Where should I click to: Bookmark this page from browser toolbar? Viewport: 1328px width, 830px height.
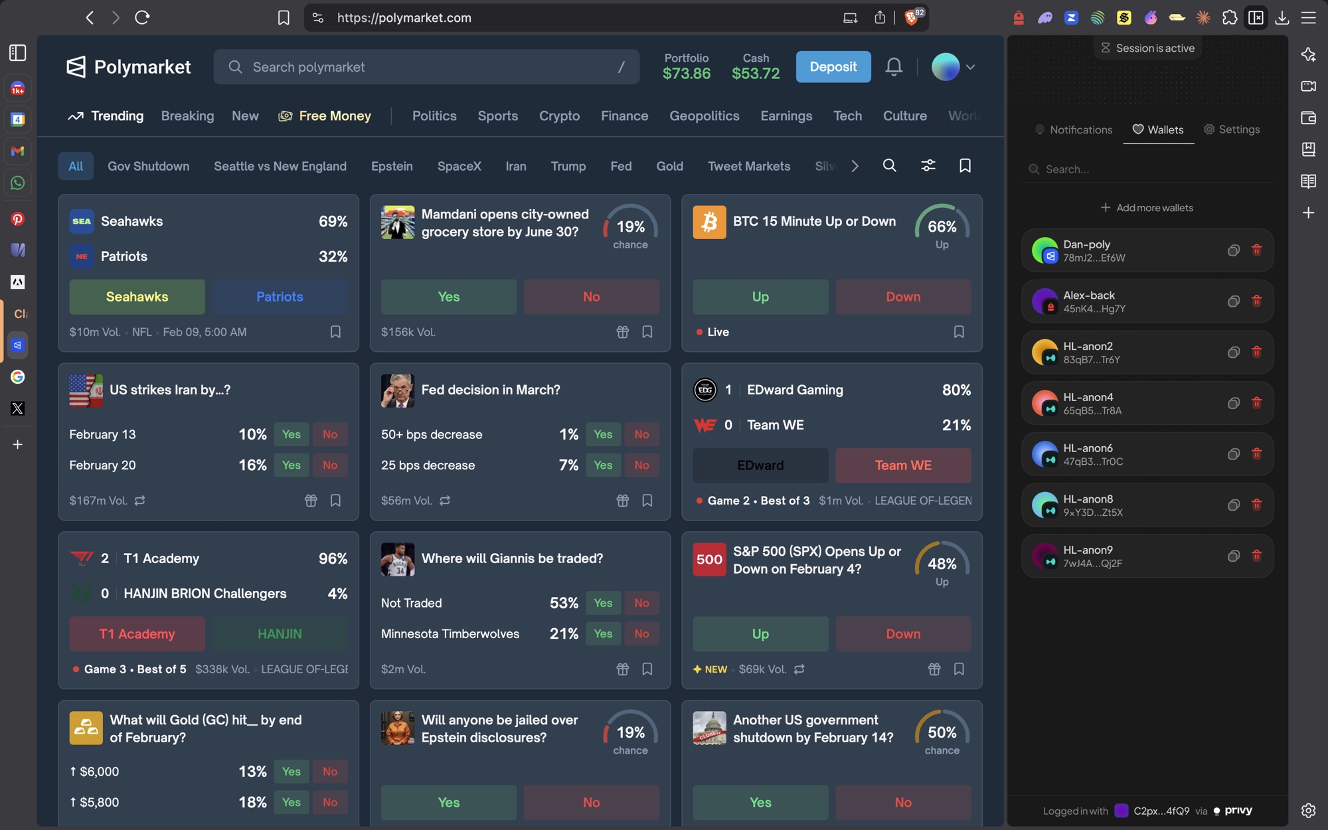point(284,17)
